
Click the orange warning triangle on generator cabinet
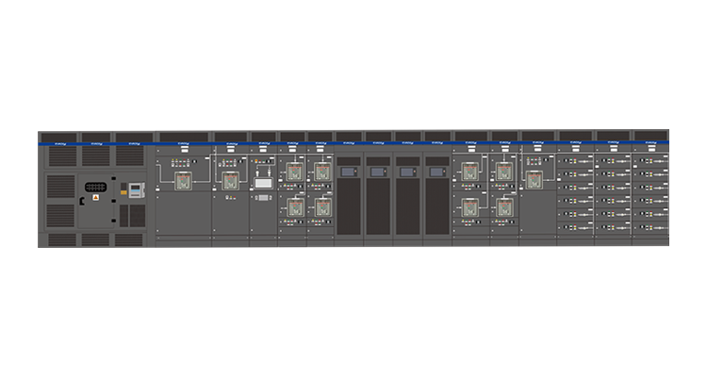(x=94, y=199)
